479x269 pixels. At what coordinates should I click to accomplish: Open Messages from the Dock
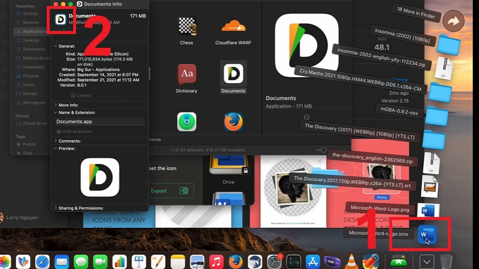81,262
